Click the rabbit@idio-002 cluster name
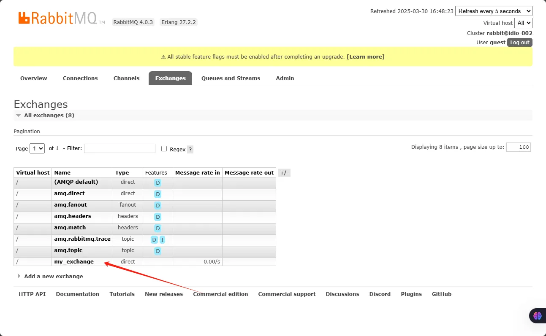 509,33
